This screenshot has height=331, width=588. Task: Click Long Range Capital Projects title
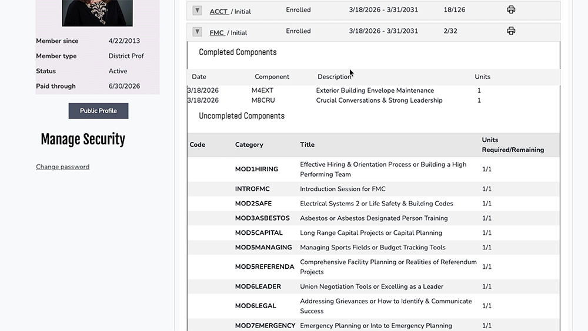(x=371, y=233)
